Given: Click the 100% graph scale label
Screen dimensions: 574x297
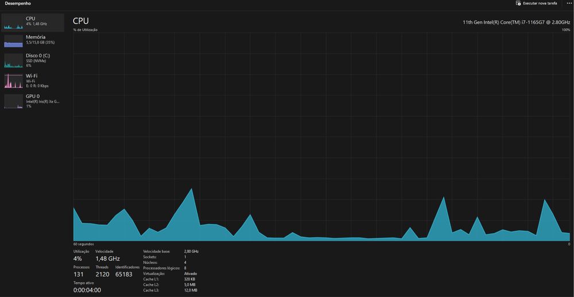Looking at the screenshot, I should 566,30.
